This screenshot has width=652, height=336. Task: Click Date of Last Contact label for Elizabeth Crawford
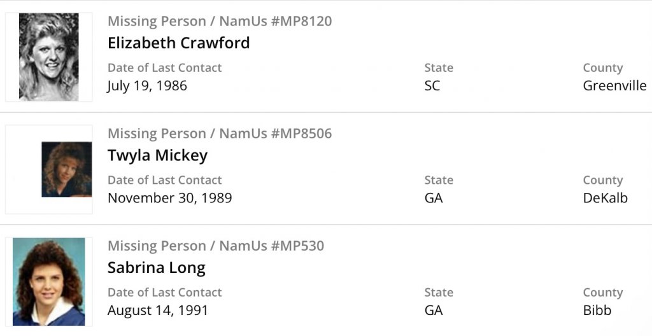pos(164,68)
